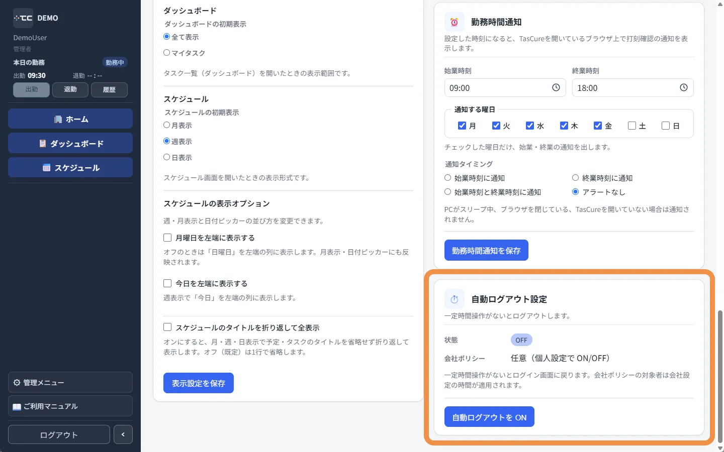Open ご利用マニュアル in the sidebar

pyautogui.click(x=70, y=406)
